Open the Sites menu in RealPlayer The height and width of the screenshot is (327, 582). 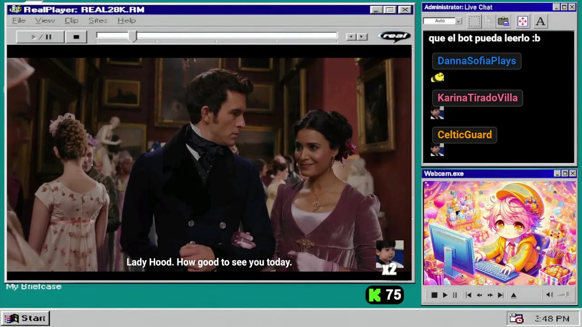pos(98,20)
